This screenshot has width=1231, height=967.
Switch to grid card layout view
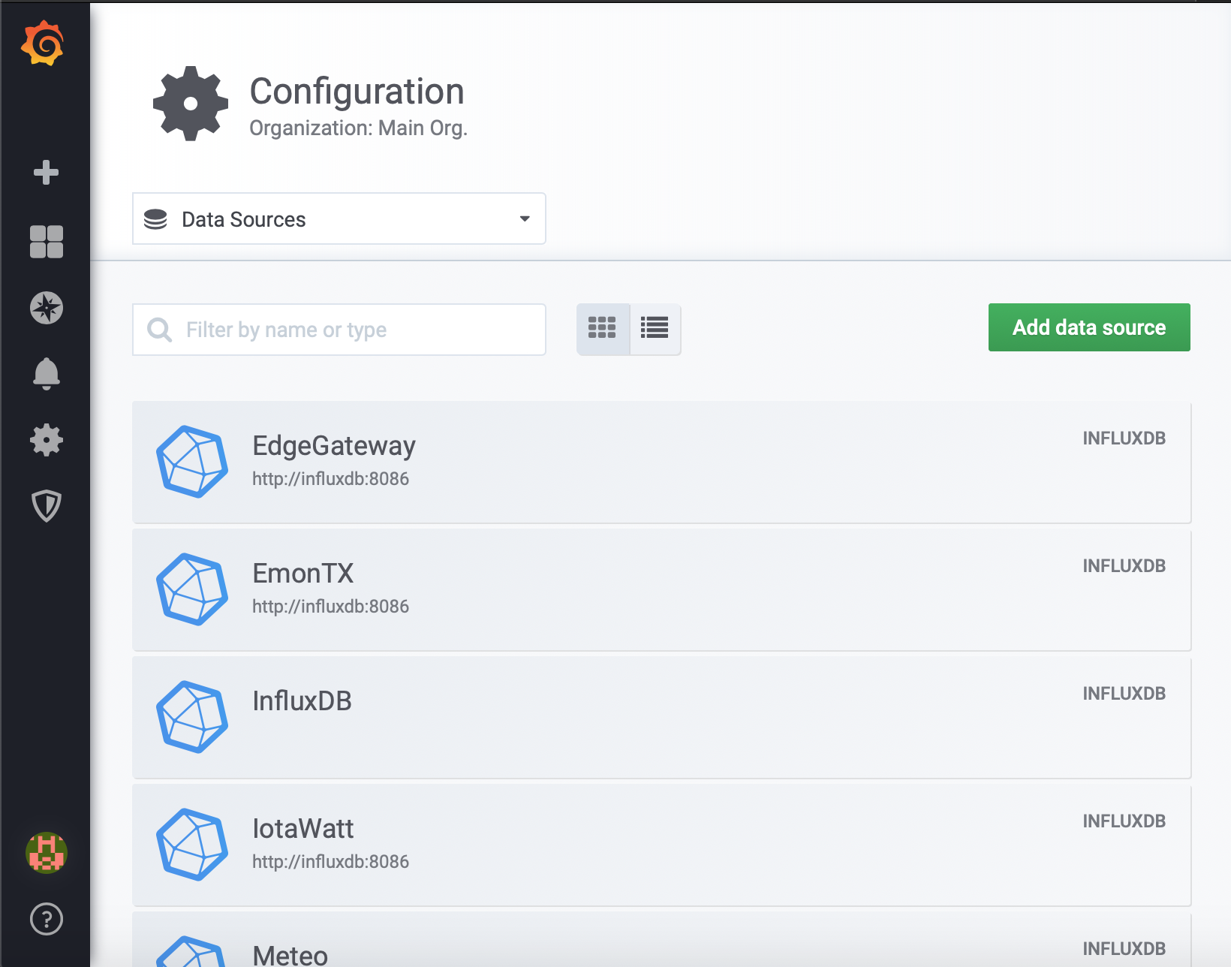(x=603, y=329)
